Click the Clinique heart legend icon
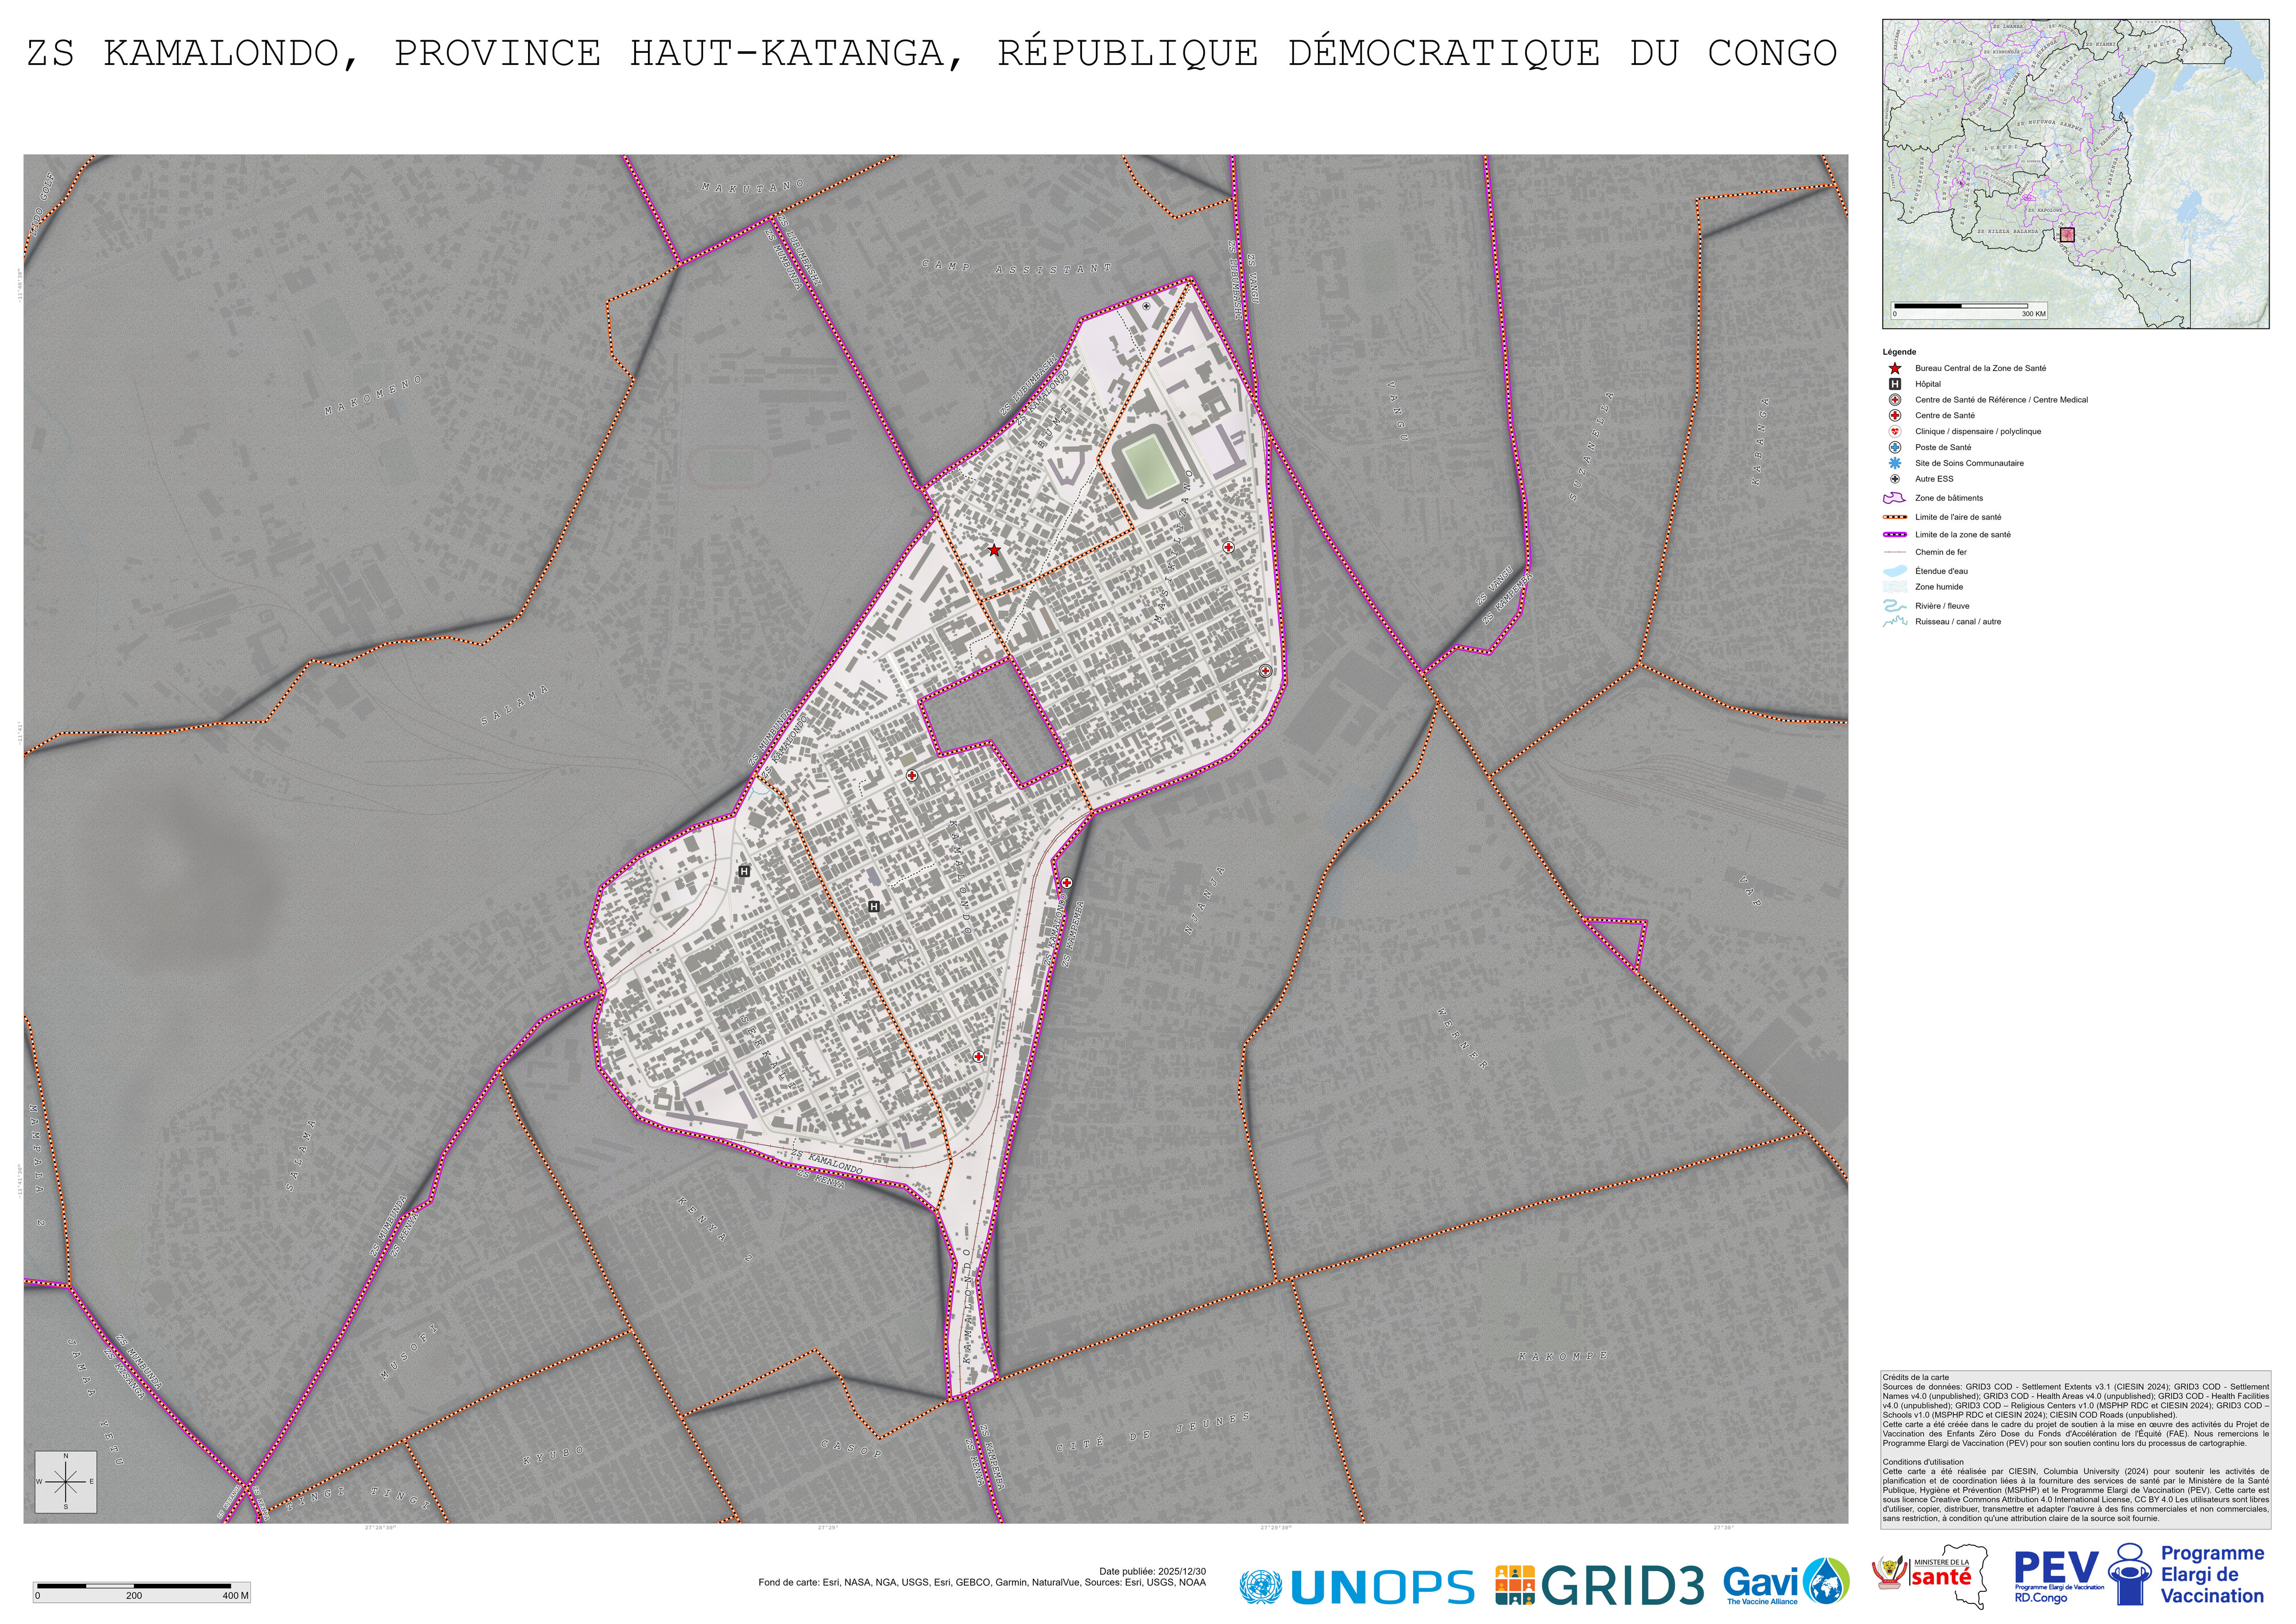Viewport: 2296px width, 1624px height. pyautogui.click(x=1894, y=432)
